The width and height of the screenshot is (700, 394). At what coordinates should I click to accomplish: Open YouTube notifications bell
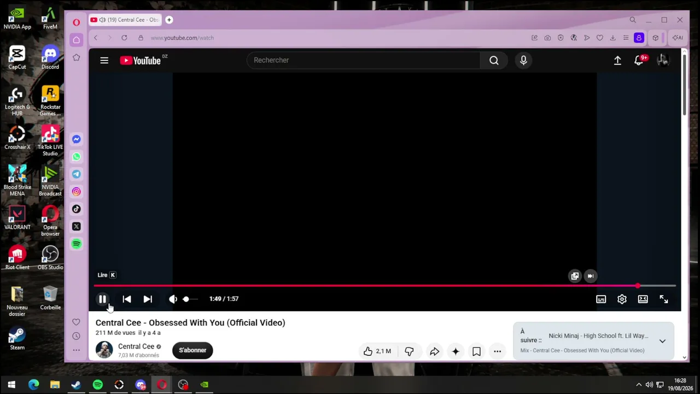tap(639, 60)
